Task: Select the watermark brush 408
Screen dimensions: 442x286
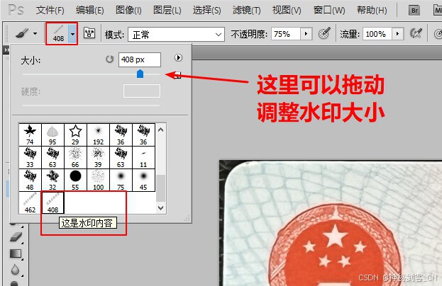Action: tap(53, 202)
